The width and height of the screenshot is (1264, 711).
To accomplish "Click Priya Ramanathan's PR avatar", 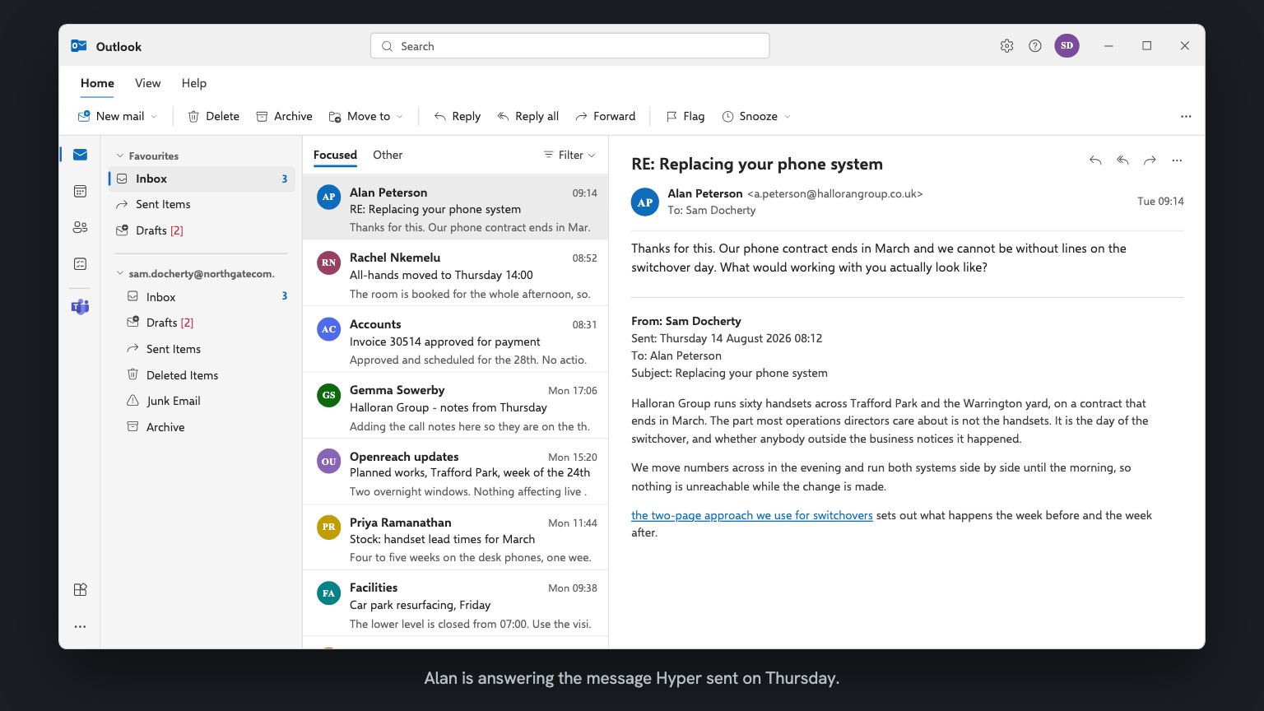I will pos(328,527).
